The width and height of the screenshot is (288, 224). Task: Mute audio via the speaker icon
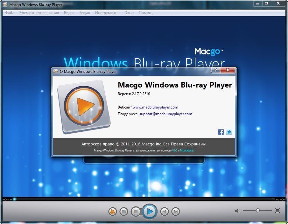(x=237, y=211)
